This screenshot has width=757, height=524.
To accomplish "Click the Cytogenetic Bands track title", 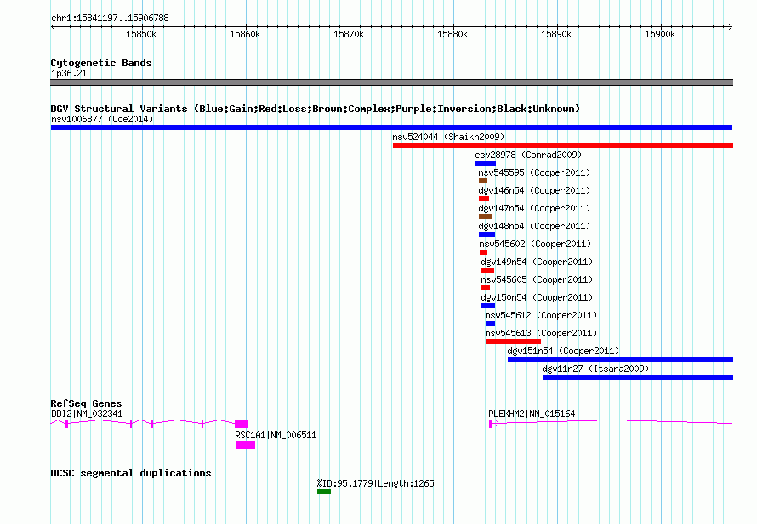I will (x=101, y=63).
